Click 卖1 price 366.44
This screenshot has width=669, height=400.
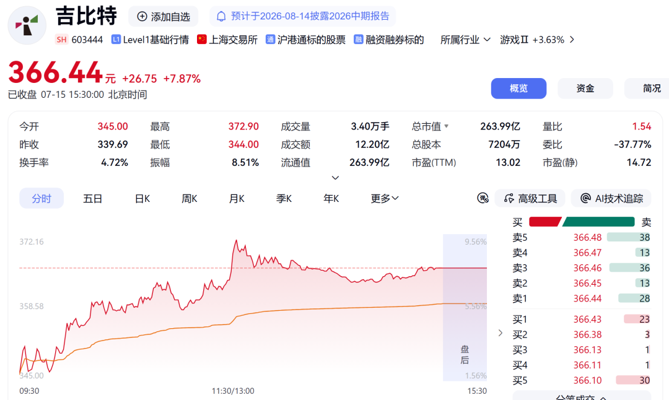tap(587, 298)
